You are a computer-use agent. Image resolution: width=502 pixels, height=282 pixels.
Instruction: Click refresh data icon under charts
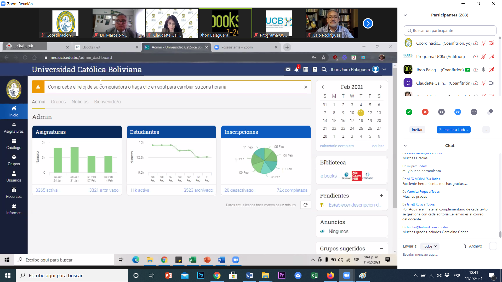[305, 205]
